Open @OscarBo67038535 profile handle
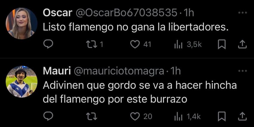Viewport: 254px width, 127px height. 126,13
